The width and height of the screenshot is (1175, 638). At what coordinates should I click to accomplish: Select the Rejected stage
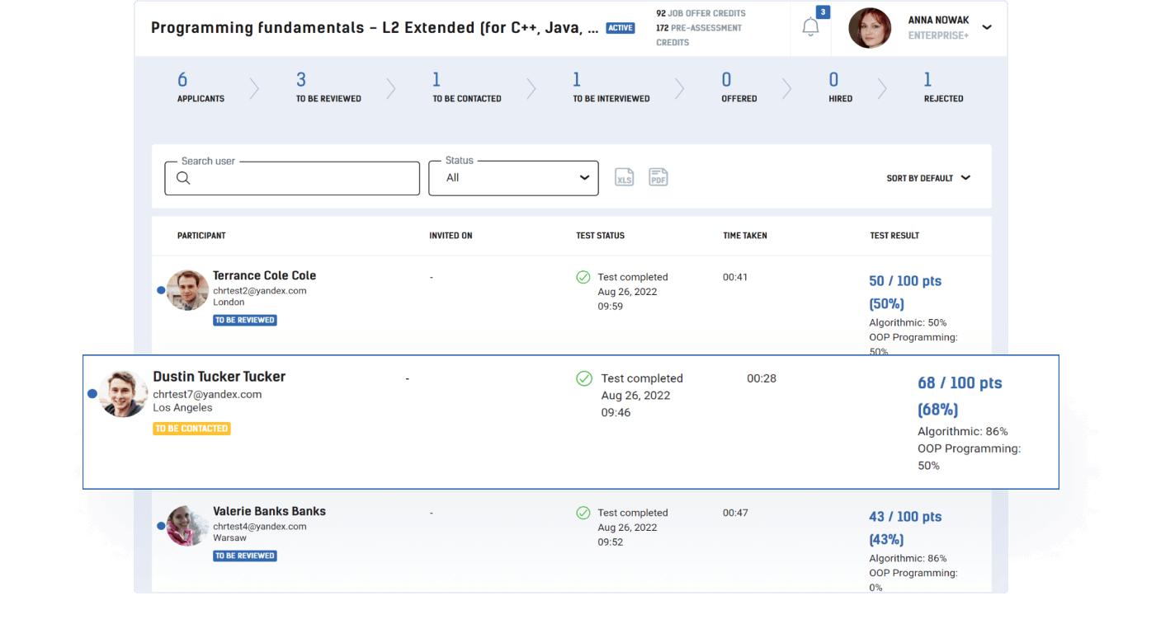(x=943, y=87)
